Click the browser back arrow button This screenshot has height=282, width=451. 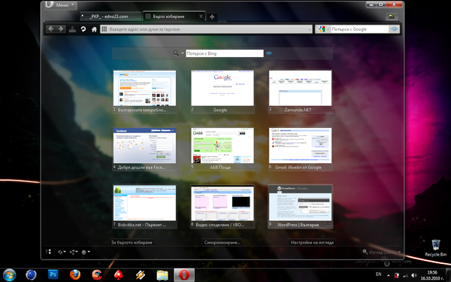50,29
